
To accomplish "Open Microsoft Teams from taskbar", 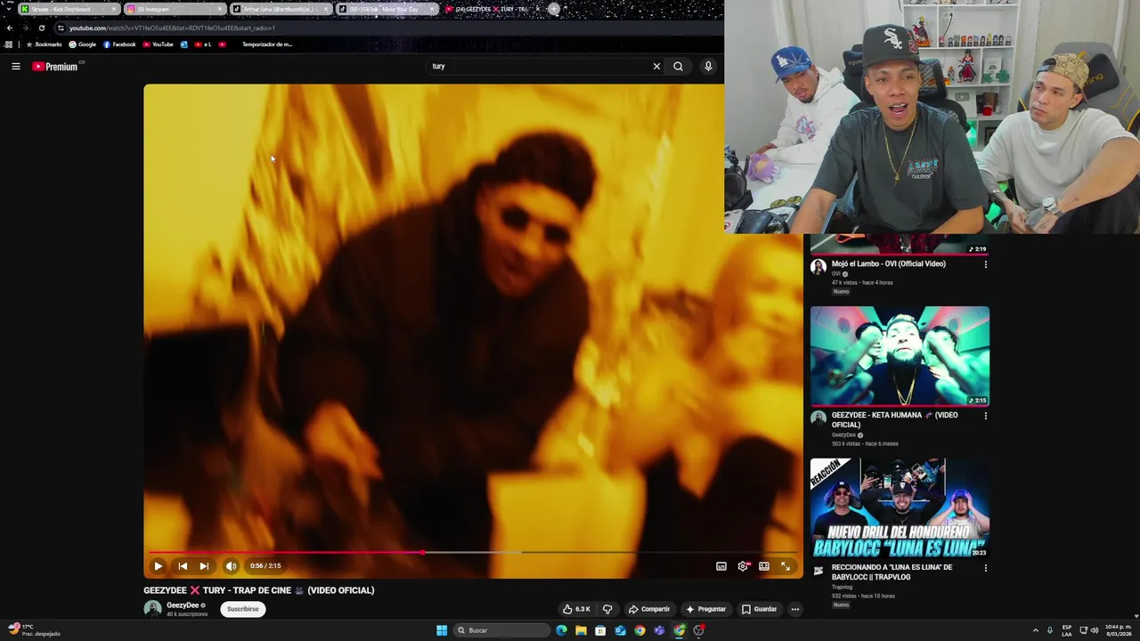I will click(659, 630).
